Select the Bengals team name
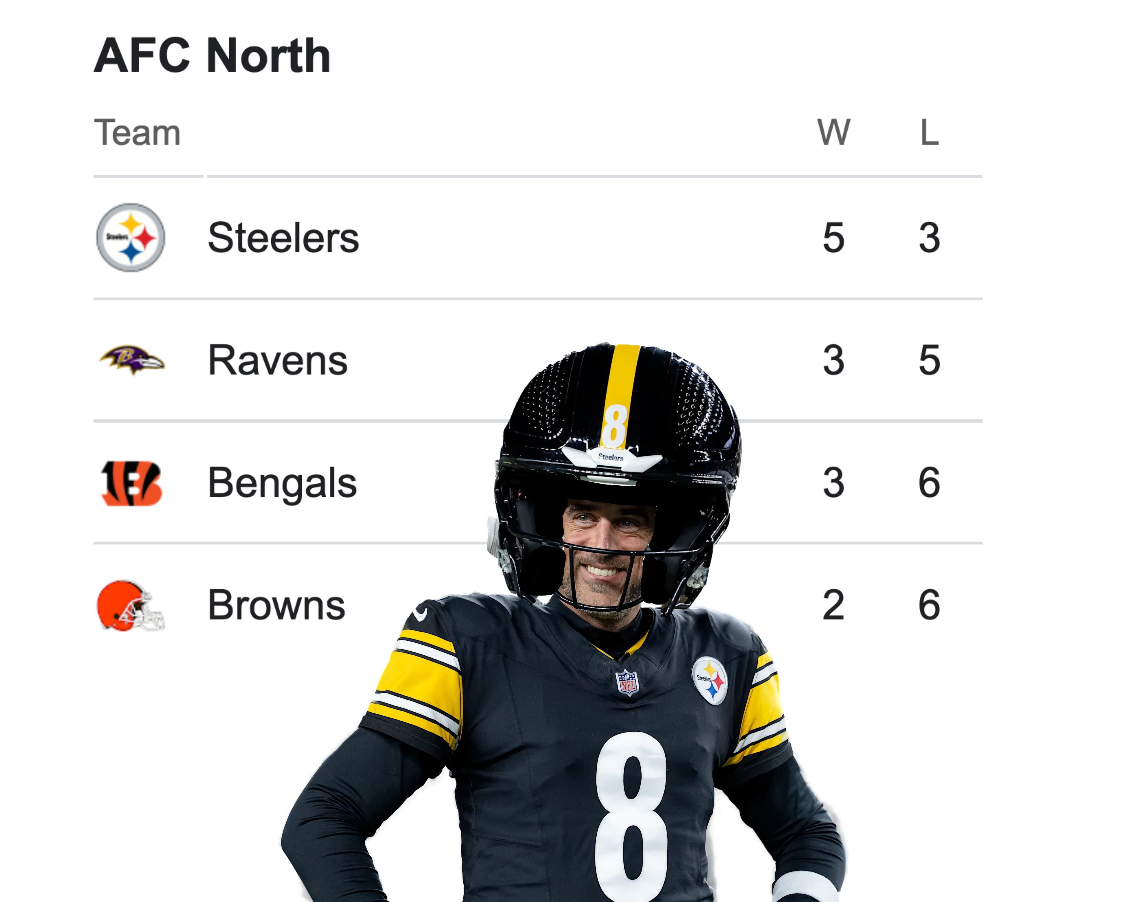 (x=282, y=483)
